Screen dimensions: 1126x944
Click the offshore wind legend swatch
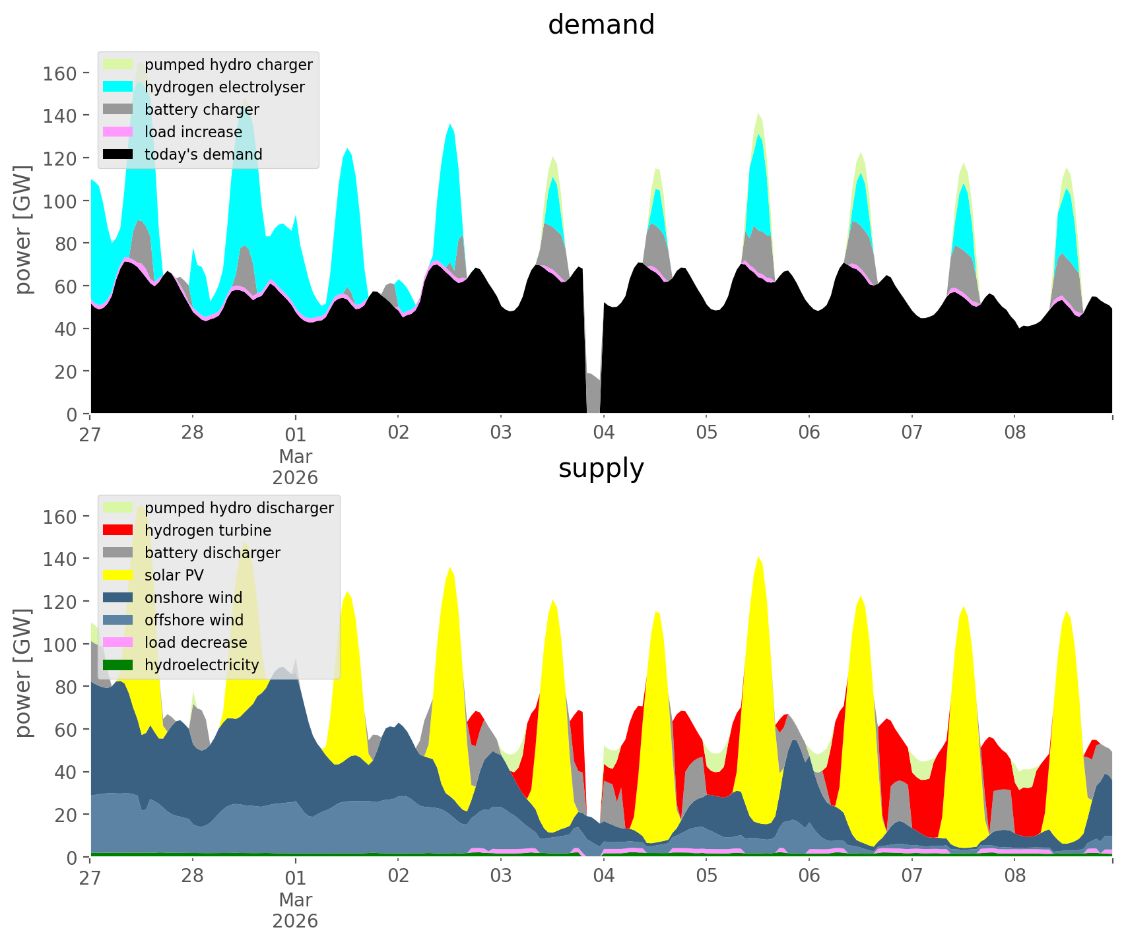(119, 620)
